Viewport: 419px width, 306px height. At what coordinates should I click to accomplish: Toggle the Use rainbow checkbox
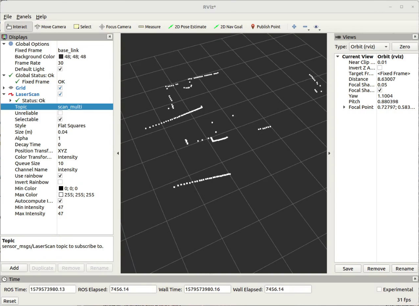(60, 176)
